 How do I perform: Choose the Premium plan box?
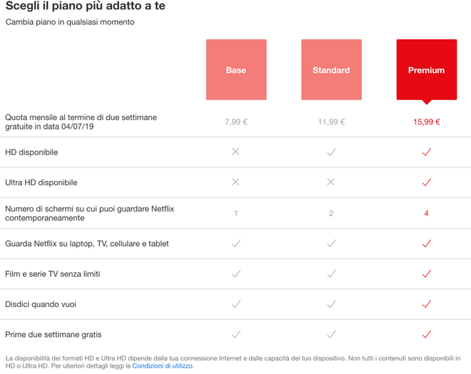(426, 69)
